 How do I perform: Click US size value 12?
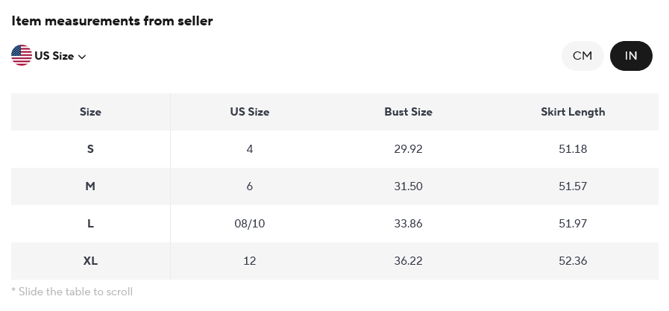(x=249, y=261)
